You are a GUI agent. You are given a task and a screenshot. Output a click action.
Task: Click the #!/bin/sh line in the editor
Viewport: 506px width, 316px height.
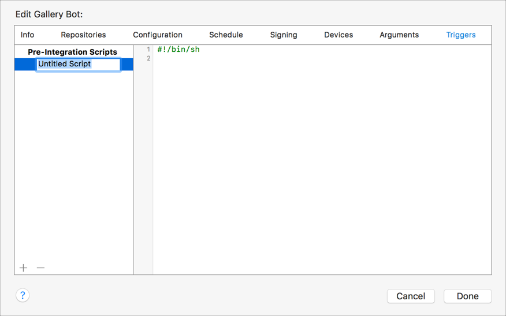(178, 49)
